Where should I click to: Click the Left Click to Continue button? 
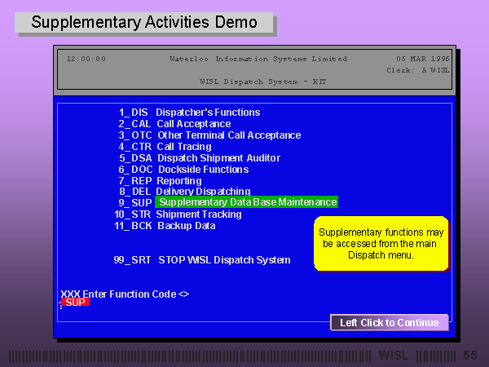pos(390,322)
